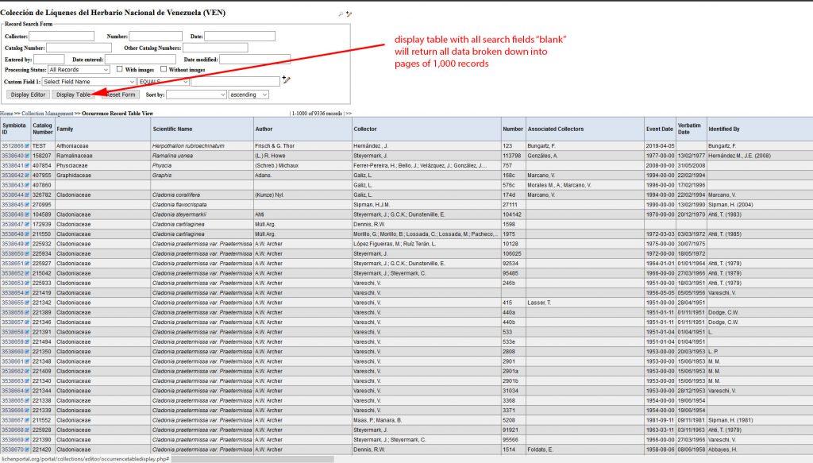Go to next page of records (>>)
This screenshot has height=463, width=813.
tap(349, 114)
